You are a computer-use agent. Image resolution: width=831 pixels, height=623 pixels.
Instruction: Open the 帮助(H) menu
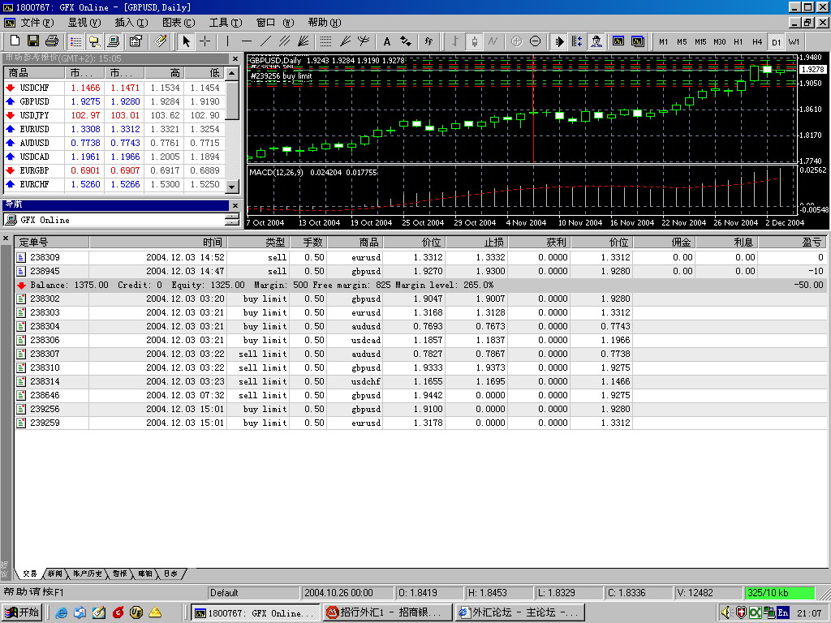coord(325,22)
